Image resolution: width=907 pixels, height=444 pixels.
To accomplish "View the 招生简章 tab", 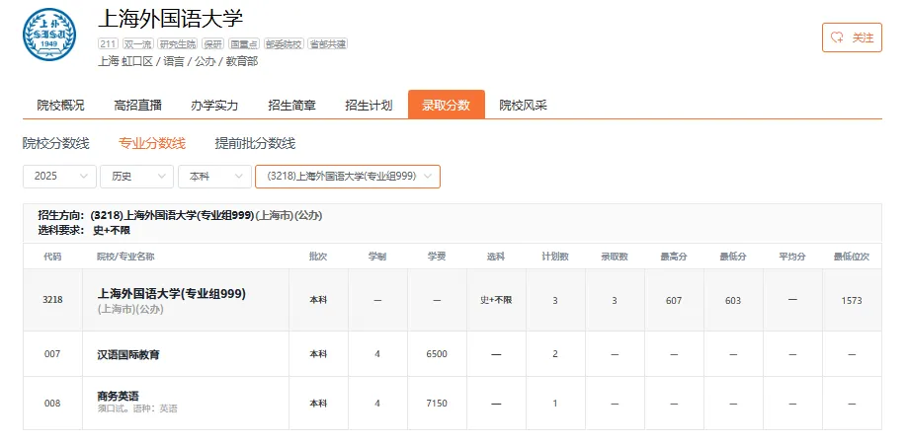I will 291,106.
